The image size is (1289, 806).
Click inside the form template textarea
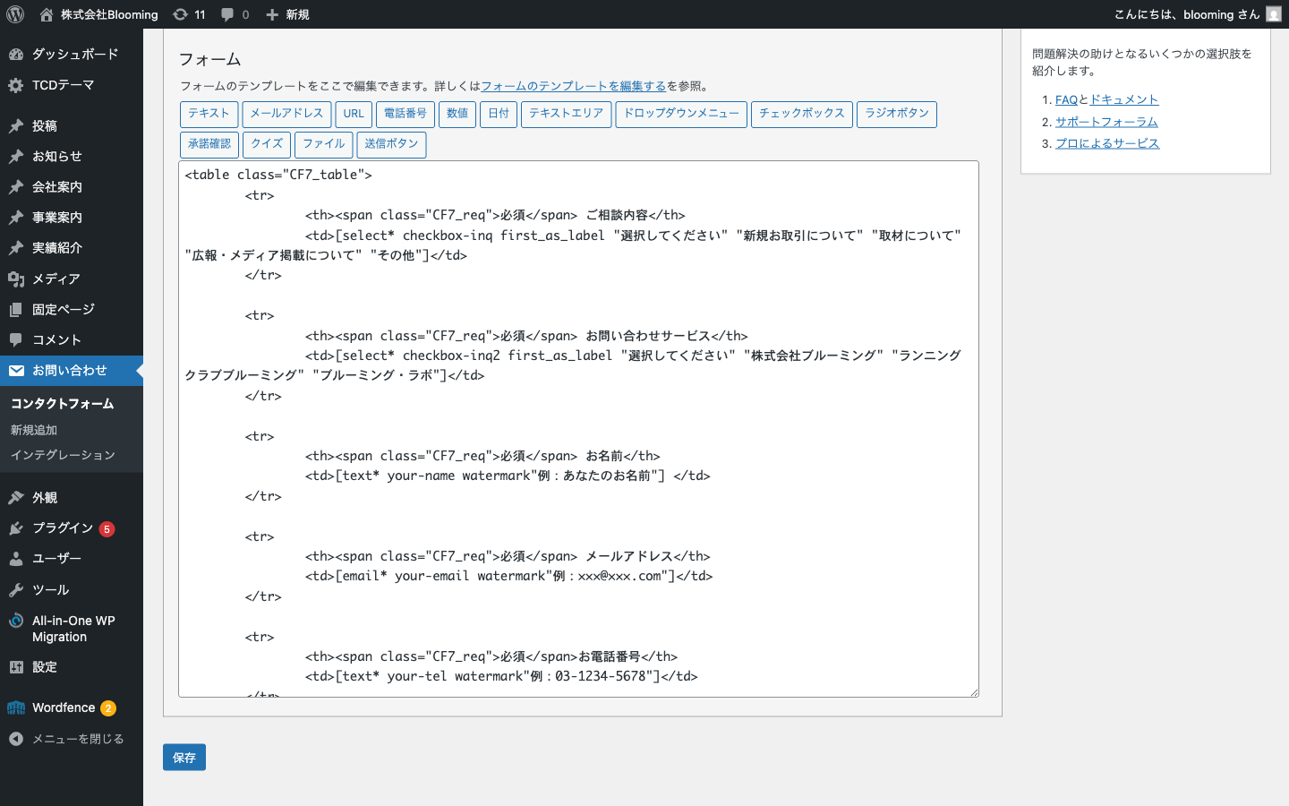coord(578,429)
